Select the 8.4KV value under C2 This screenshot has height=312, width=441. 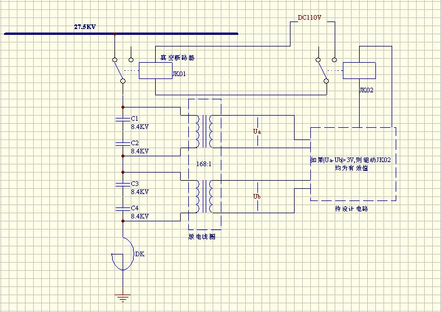(x=140, y=152)
